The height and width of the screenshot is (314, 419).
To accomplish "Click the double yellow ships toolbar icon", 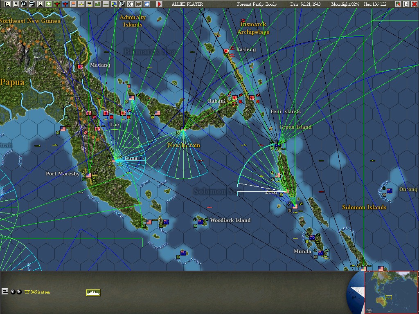I will (x=90, y=4).
